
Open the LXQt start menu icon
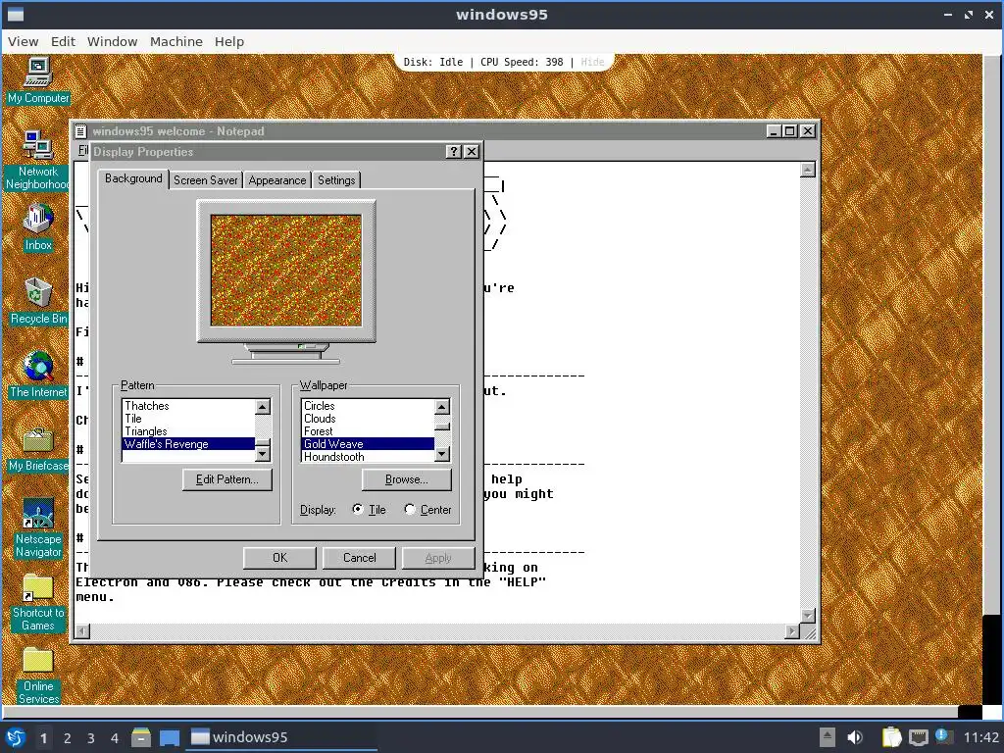[x=16, y=737]
